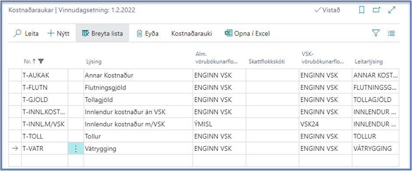Image resolution: width=412 pixels, height=171 pixels.
Task: Open page in new window icon
Action: (376, 10)
